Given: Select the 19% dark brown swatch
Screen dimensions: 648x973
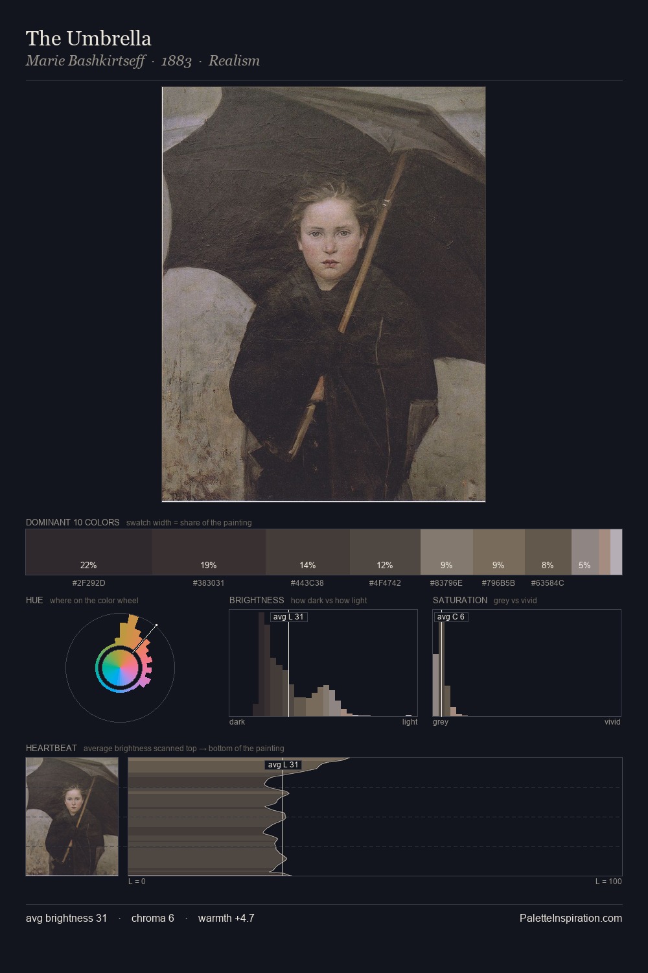Looking at the screenshot, I should pos(209,552).
